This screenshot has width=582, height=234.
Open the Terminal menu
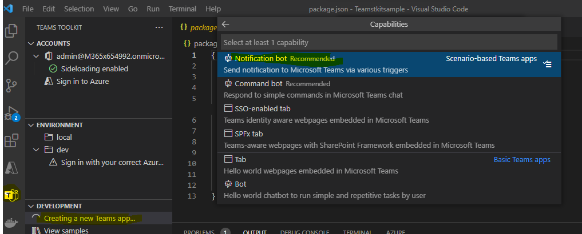181,9
